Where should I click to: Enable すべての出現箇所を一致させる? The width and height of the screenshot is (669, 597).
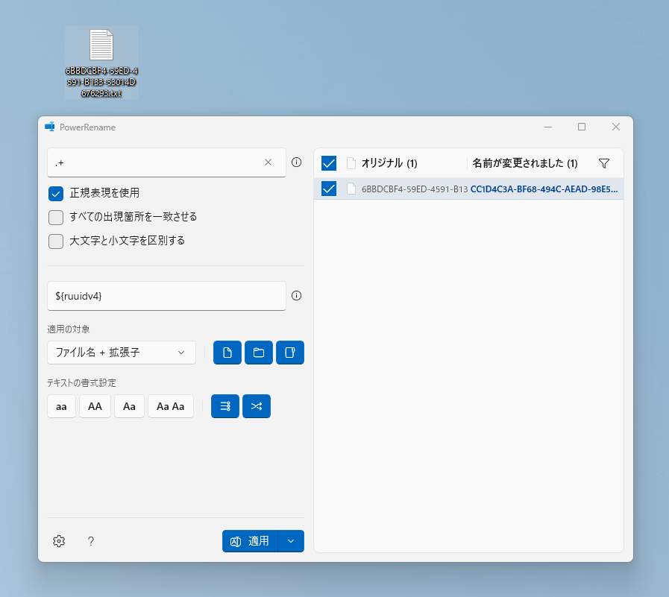tap(55, 217)
